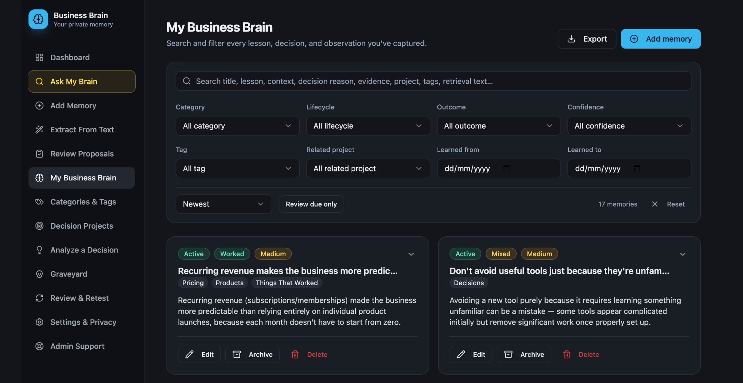Click the Export button
This screenshot has height=383, width=743.
(x=587, y=39)
